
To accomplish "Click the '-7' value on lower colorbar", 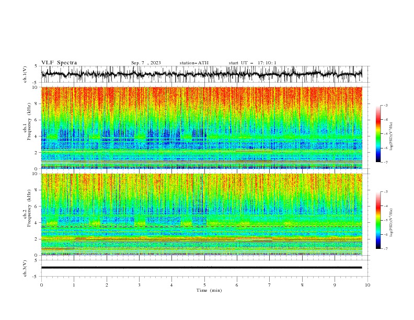I will [x=385, y=248].
